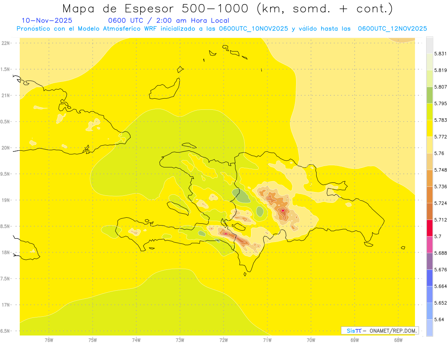This screenshot has width=447, height=345.
Task: Select the date label '10-Nov-2025'
Action: pyautogui.click(x=47, y=21)
